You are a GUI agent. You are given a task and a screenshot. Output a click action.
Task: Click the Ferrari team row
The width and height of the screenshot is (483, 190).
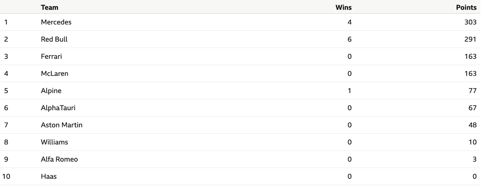point(240,57)
